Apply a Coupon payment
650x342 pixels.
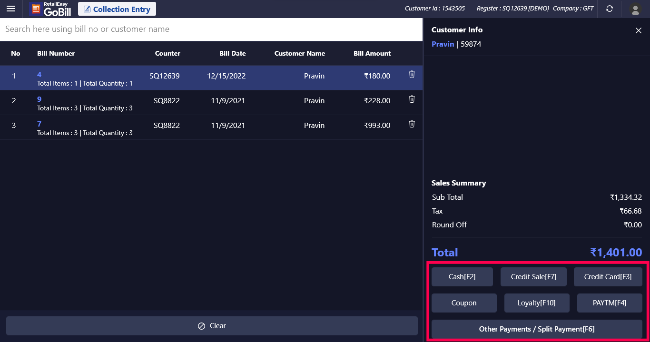pos(464,303)
